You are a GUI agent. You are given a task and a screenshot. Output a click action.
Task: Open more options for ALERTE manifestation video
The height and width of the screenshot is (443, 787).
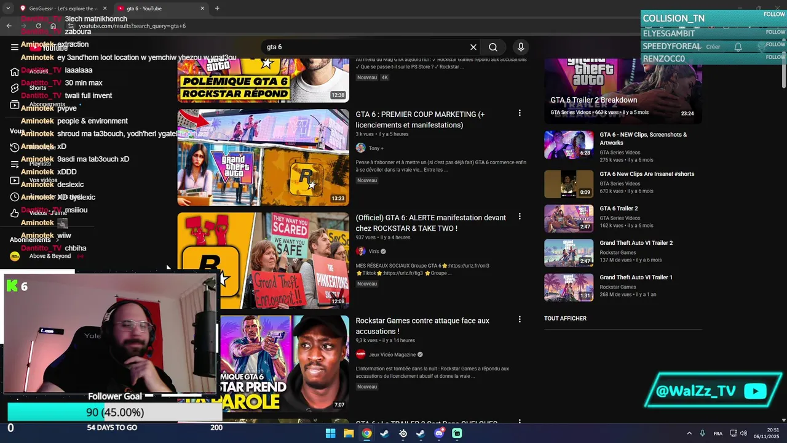click(520, 217)
